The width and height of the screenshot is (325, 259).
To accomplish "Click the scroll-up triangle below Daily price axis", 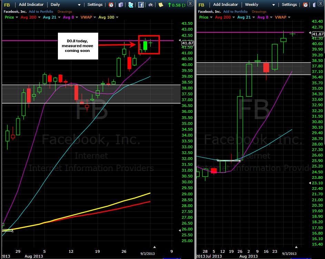I will tap(154, 247).
